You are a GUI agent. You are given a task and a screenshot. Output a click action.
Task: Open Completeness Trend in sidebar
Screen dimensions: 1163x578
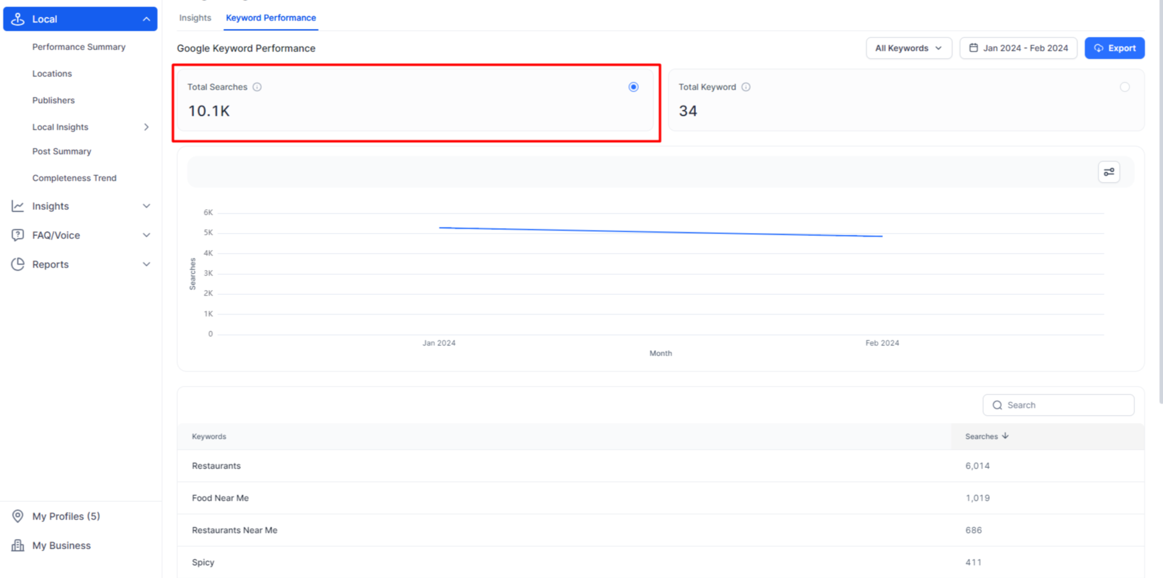74,178
